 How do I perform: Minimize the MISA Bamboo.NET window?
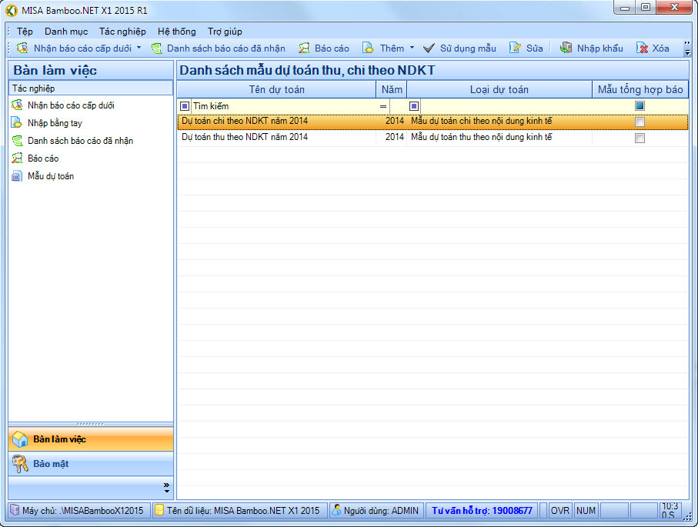coord(626,7)
